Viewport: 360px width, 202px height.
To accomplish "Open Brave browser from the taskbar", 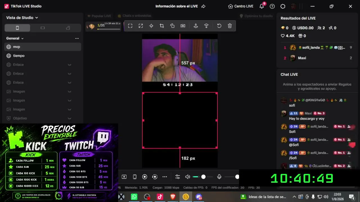I will click(173, 197).
